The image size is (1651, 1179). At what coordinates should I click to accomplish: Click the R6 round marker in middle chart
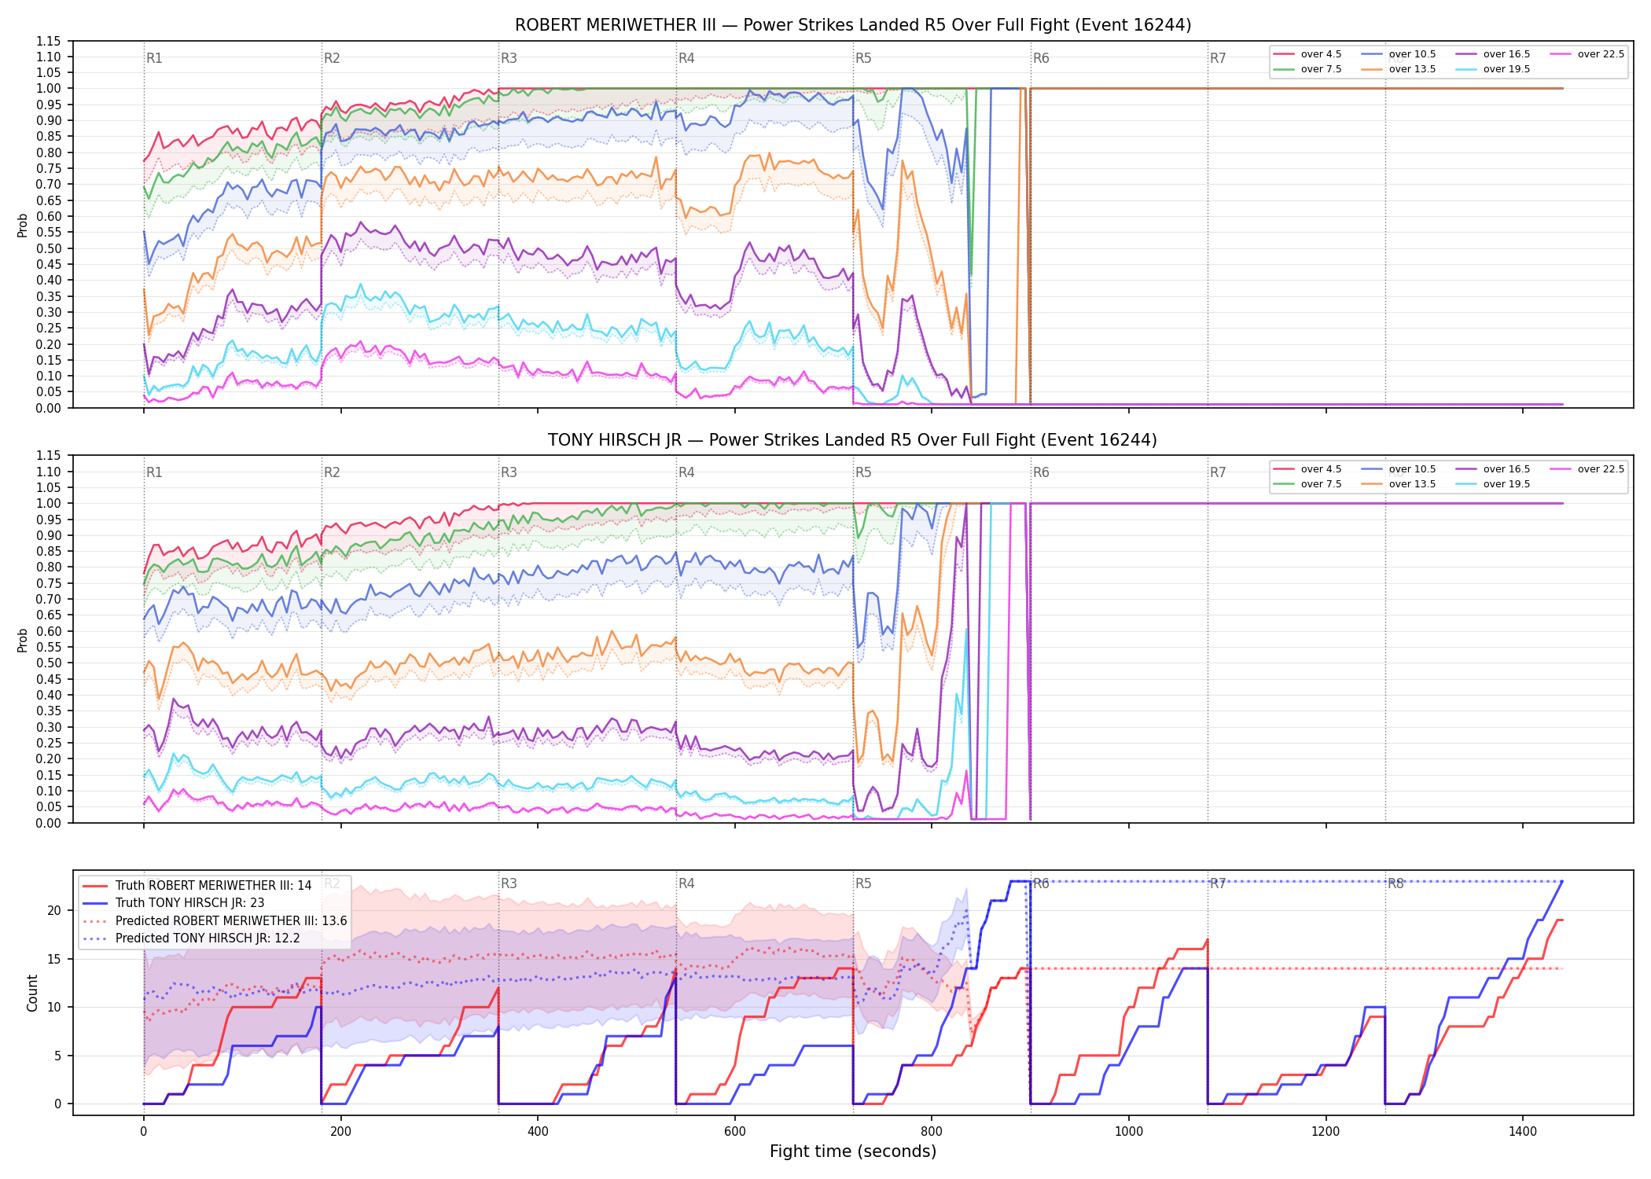(x=1041, y=472)
